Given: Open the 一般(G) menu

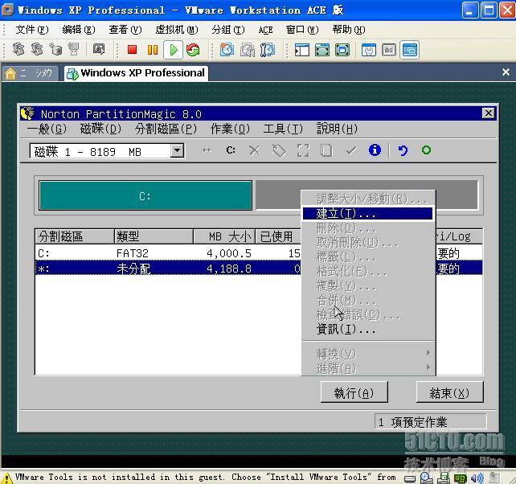Looking at the screenshot, I should (47, 129).
